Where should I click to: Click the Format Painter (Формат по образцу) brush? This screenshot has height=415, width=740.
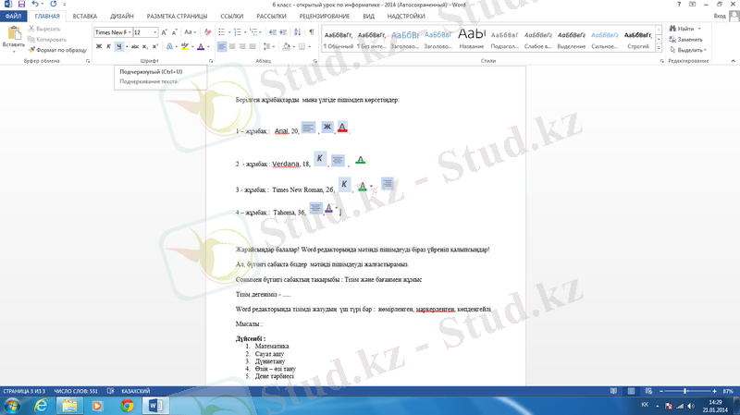56,50
